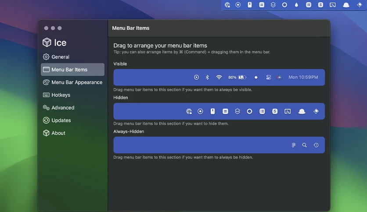Click 'Drag to arrange your menu bar items' heading
Viewport: 367px width, 212px height.
click(x=160, y=46)
